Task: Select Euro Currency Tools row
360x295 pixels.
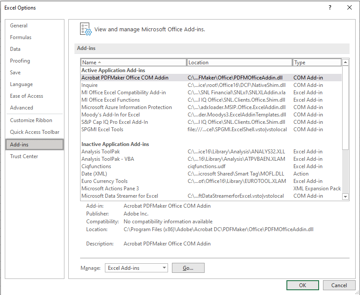Action: [x=211, y=181]
